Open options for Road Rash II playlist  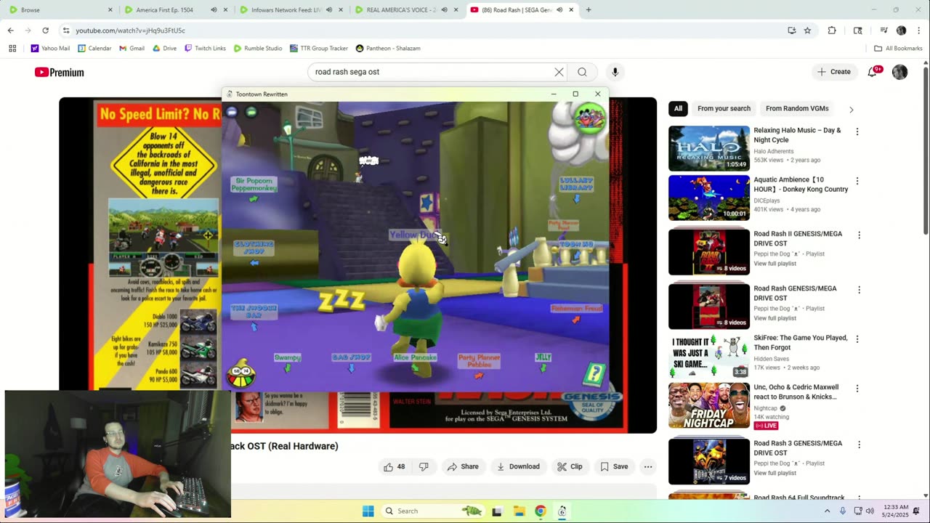[859, 235]
